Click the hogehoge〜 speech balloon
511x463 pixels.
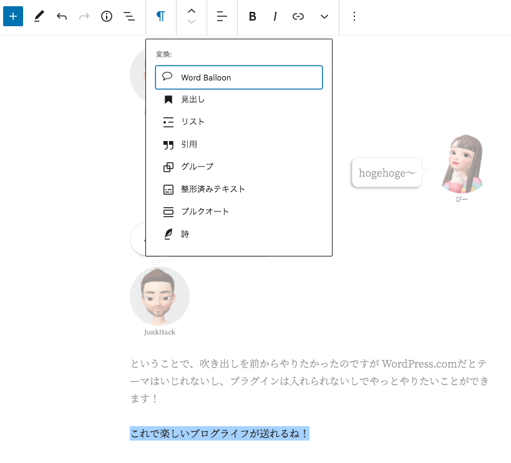(x=387, y=173)
